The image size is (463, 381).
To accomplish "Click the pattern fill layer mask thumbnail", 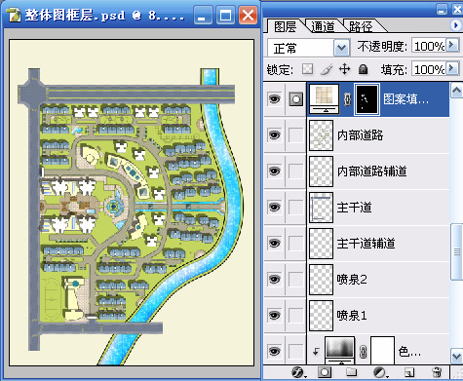I will coord(367,99).
